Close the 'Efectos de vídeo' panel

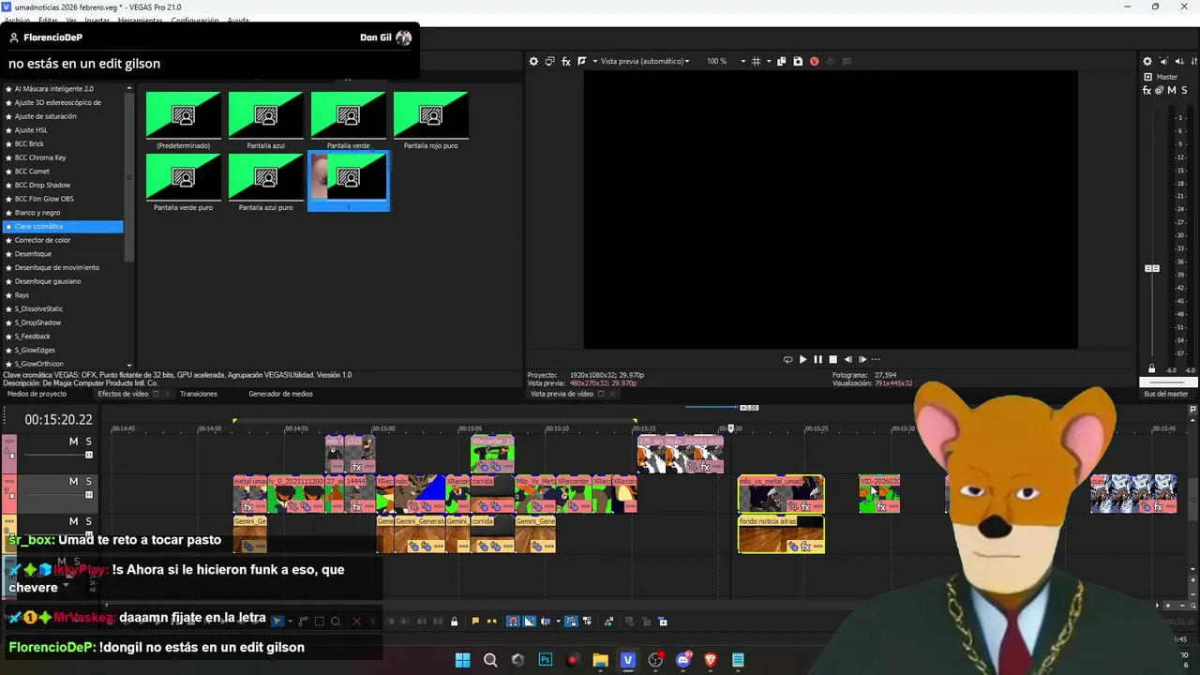point(167,394)
